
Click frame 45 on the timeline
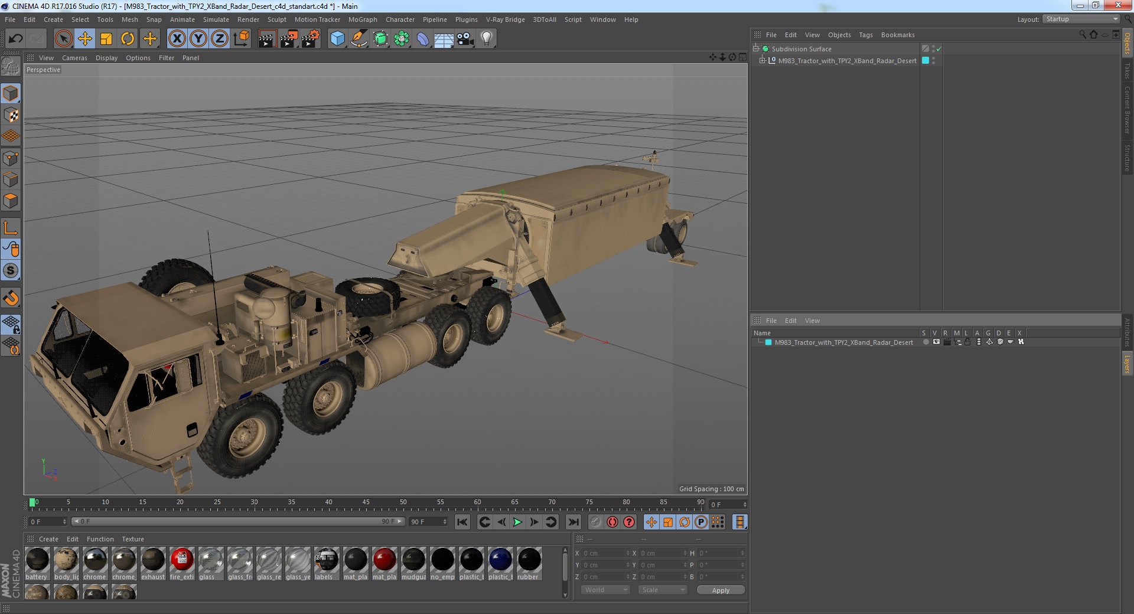pos(366,504)
